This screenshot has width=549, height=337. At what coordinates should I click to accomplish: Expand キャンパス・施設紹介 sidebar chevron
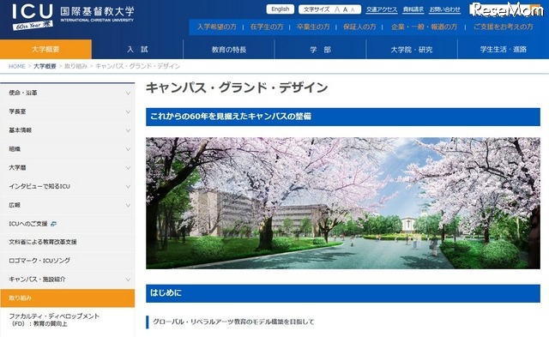(128, 280)
